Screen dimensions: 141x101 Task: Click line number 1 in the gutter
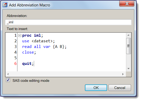click(16, 35)
